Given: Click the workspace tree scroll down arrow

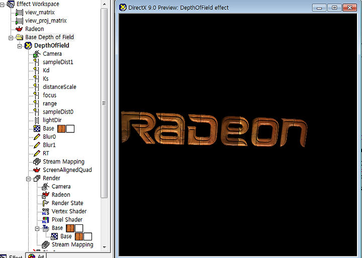Looking at the screenshot, I should (105, 247).
